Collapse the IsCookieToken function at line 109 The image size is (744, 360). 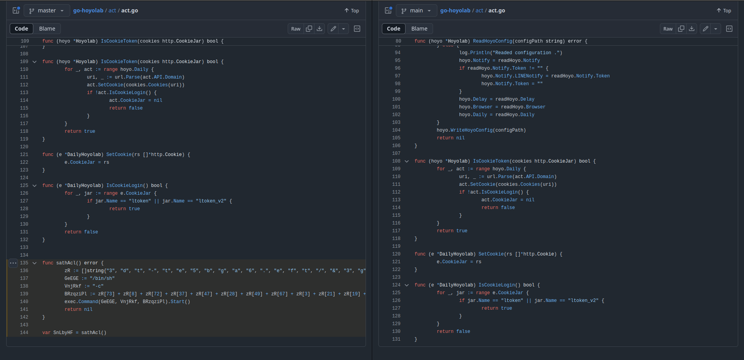[34, 61]
